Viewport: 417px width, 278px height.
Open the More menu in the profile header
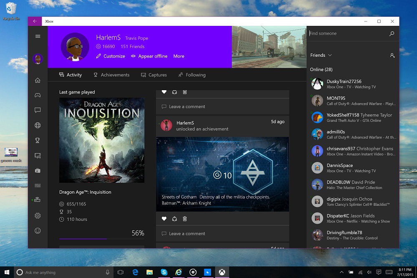click(179, 56)
